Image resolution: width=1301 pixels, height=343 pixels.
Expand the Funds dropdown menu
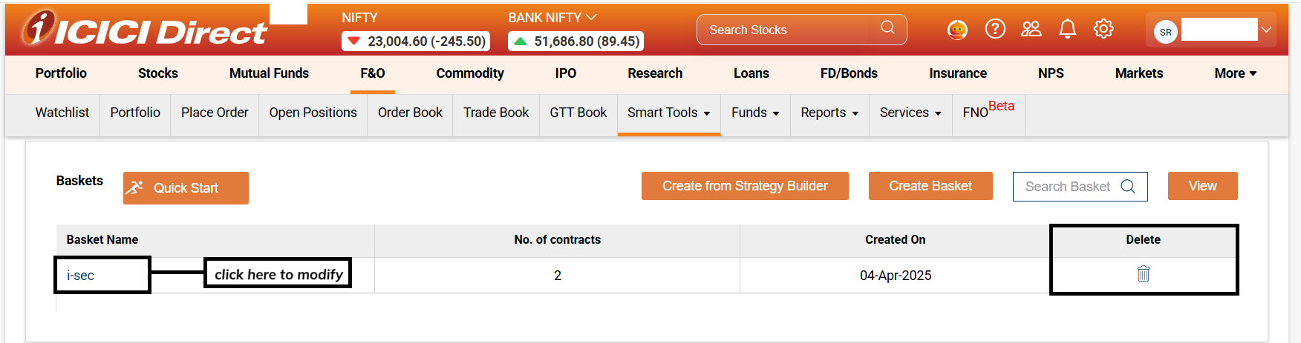pos(755,113)
